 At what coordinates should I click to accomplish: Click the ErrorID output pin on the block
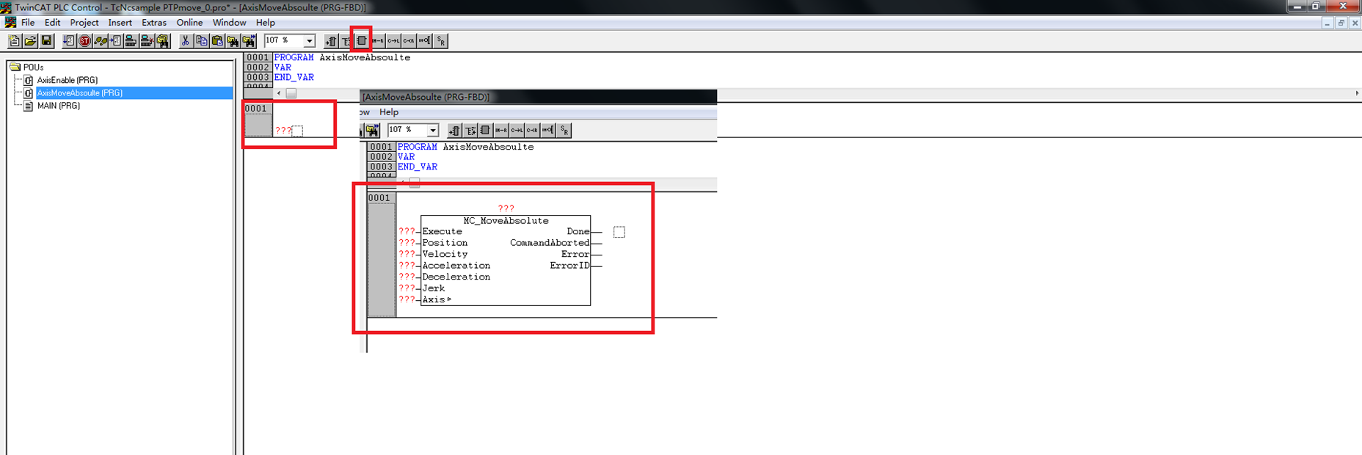(570, 266)
